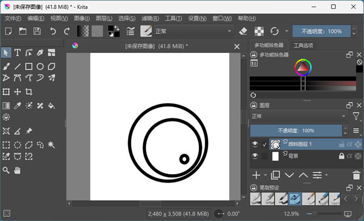Screen dimensions: 364x221
Task: Hide the 背景 layer via eye icon
Action: 255,156
